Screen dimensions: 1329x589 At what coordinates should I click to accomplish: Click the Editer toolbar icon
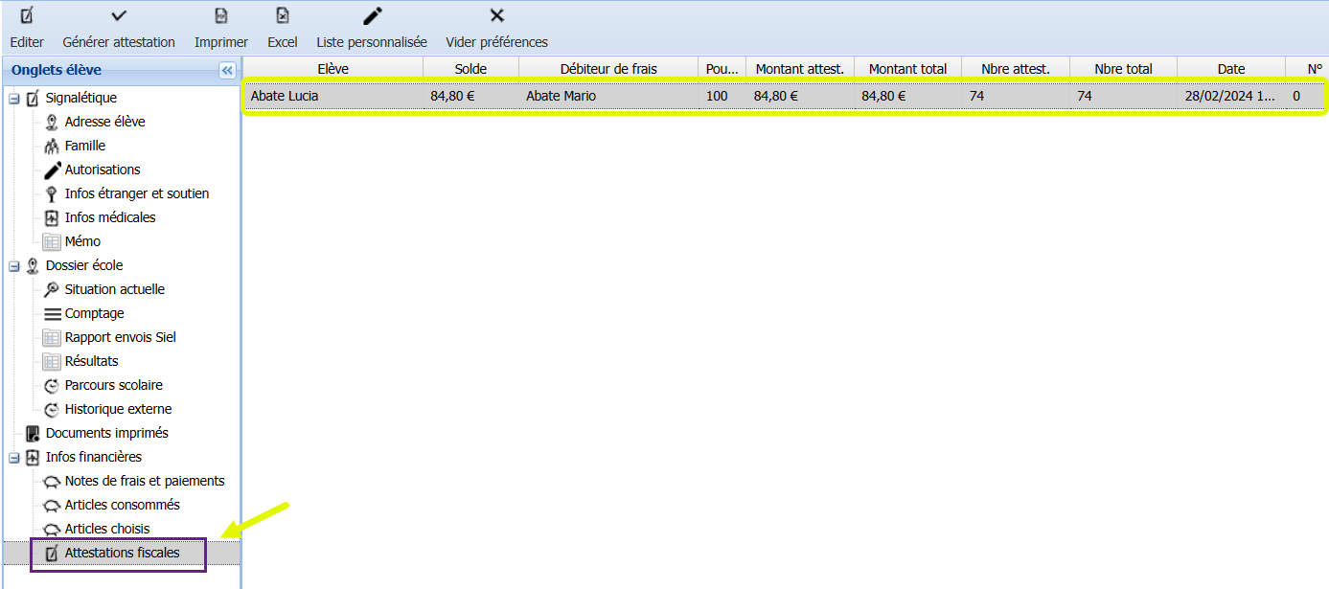27,16
